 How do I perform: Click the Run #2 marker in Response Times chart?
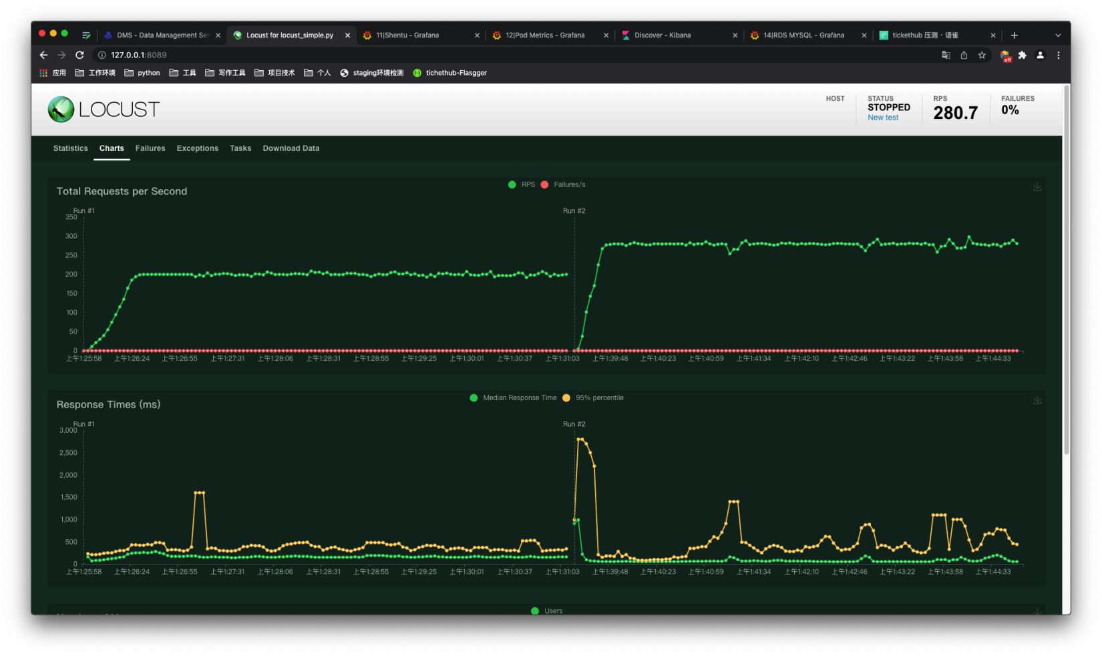tap(574, 424)
